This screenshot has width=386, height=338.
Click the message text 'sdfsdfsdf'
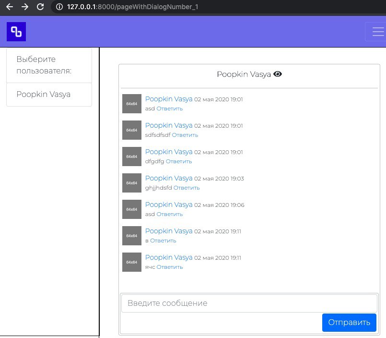point(158,135)
